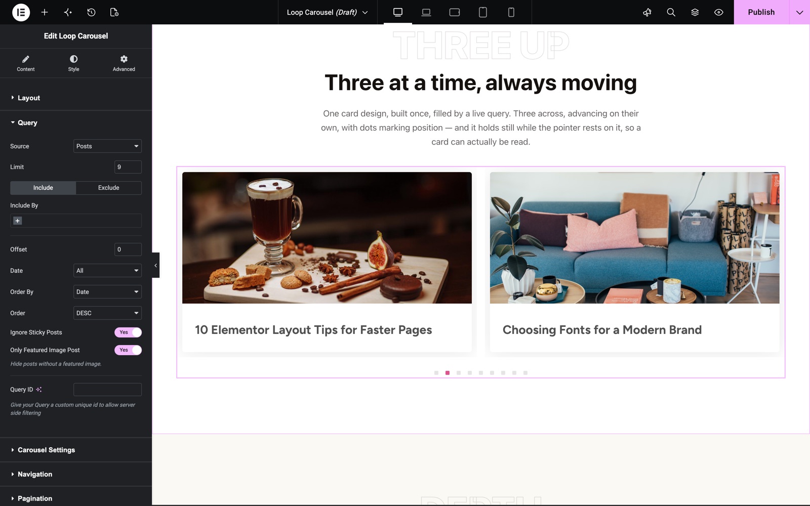The image size is (810, 506).
Task: Switch to the Content tab
Action: (x=26, y=63)
